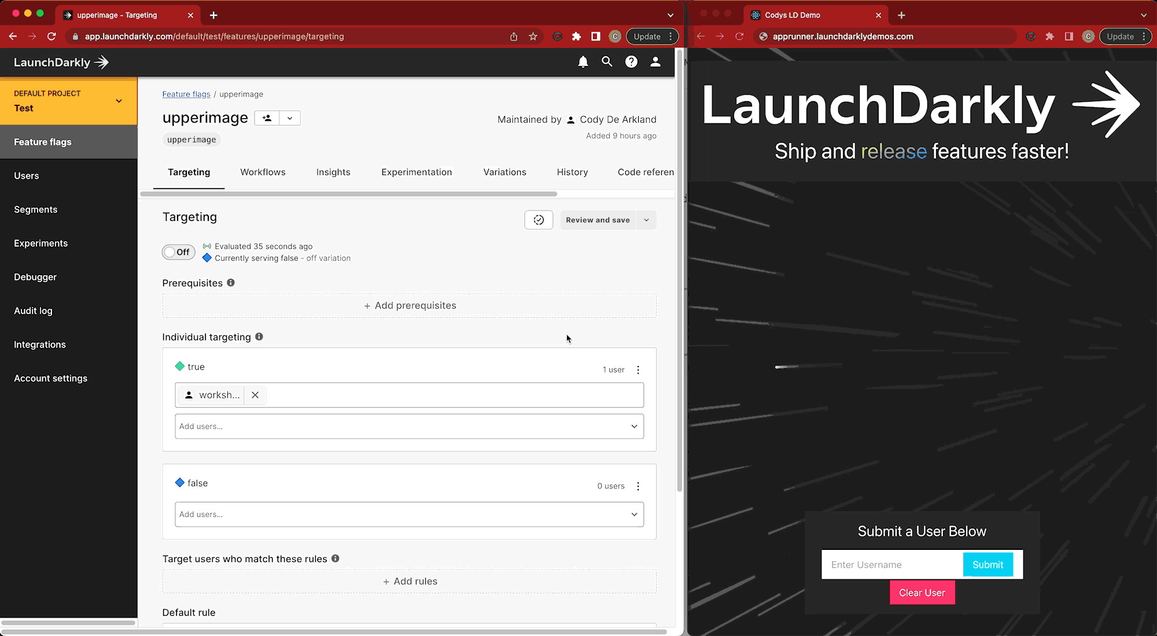Bookmark the page with the star icon
The width and height of the screenshot is (1157, 636).
pyautogui.click(x=533, y=36)
